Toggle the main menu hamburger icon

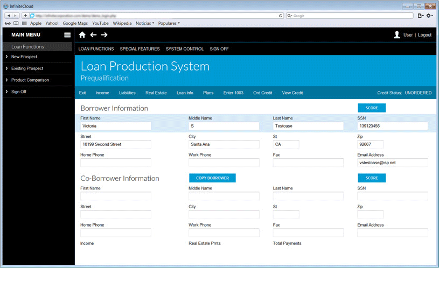[67, 35]
